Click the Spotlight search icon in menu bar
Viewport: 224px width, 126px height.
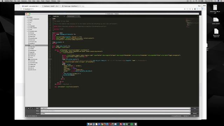(x=215, y=1)
